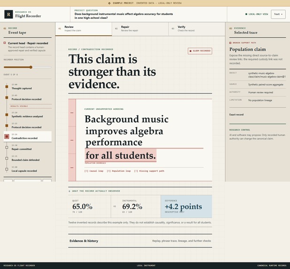Click LOCAL INSTRUMENT footer label
This screenshot has width=290, height=269.
[146, 265]
